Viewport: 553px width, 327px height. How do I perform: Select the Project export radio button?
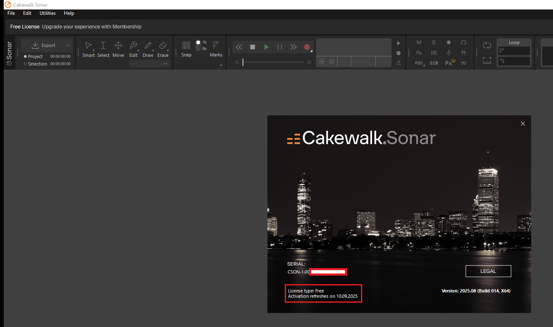26,56
